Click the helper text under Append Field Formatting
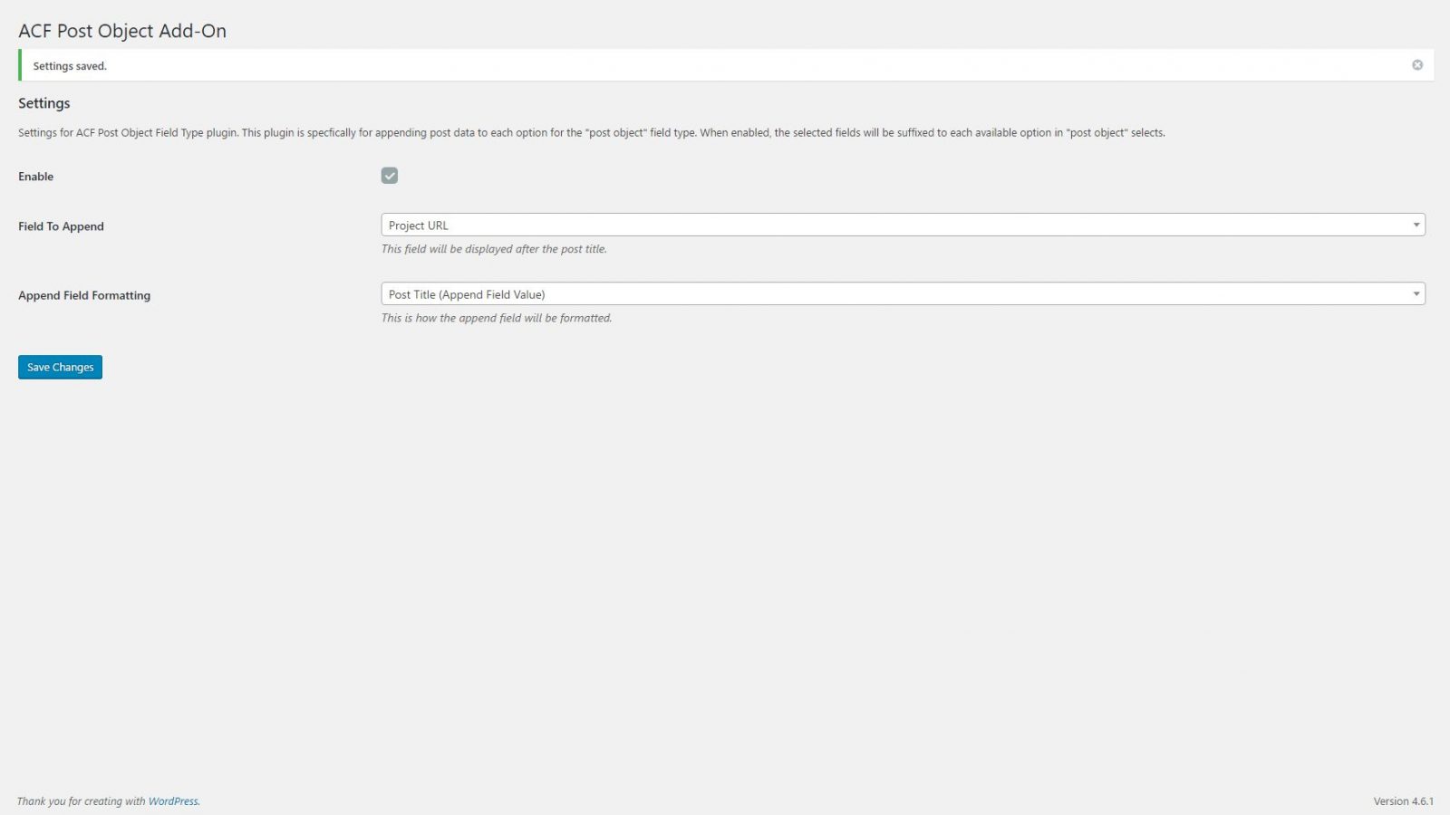The image size is (1450, 815). (x=497, y=318)
